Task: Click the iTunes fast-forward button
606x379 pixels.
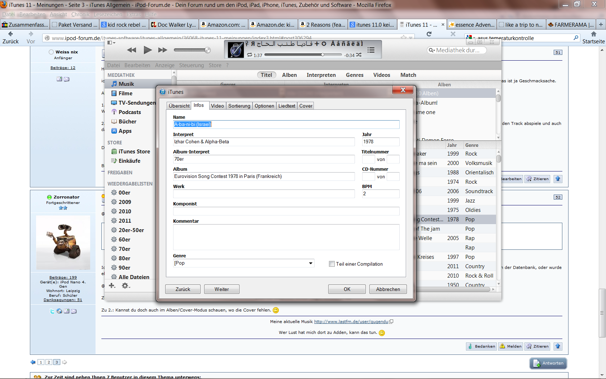Action: click(163, 50)
